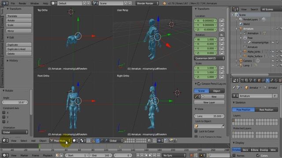Viewport: 282px width, 158px height.
Task: Click the OpenGL render animation clapper icon
Action: tap(175, 140)
